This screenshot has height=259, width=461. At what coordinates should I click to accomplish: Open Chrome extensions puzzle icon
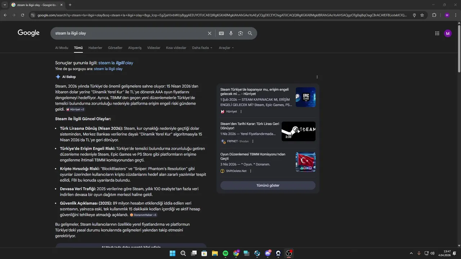pyautogui.click(x=434, y=15)
